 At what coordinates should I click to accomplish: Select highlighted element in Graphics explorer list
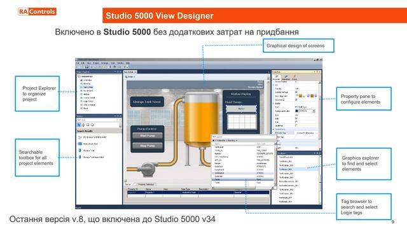pyautogui.click(x=298, y=169)
